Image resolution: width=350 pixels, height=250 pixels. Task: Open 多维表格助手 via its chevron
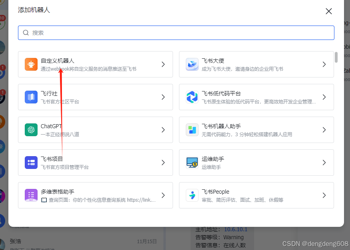pyautogui.click(x=163, y=195)
